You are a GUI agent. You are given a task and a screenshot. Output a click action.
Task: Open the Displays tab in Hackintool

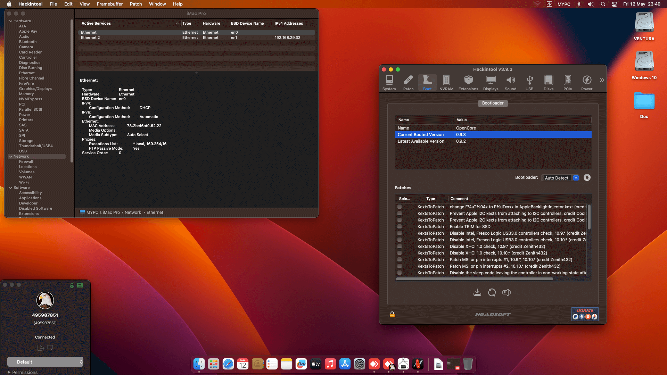point(491,83)
